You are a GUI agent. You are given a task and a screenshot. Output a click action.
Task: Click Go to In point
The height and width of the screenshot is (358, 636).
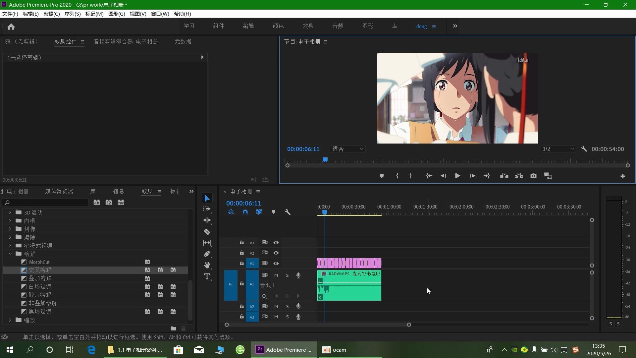tap(429, 176)
